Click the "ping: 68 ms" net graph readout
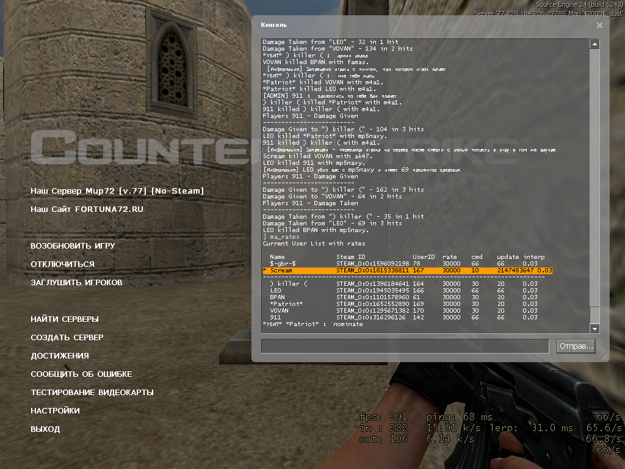This screenshot has height=469, width=625. [459, 417]
